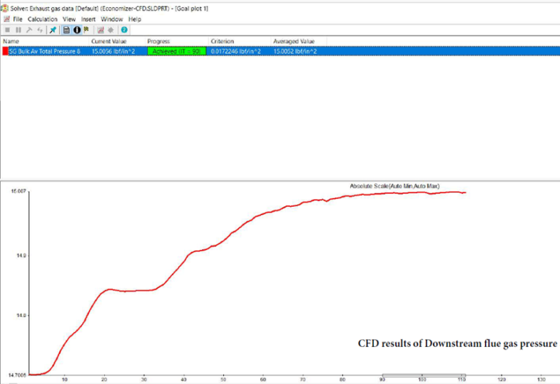
Task: Click the preview icon next to goal plot
Action: (111, 30)
